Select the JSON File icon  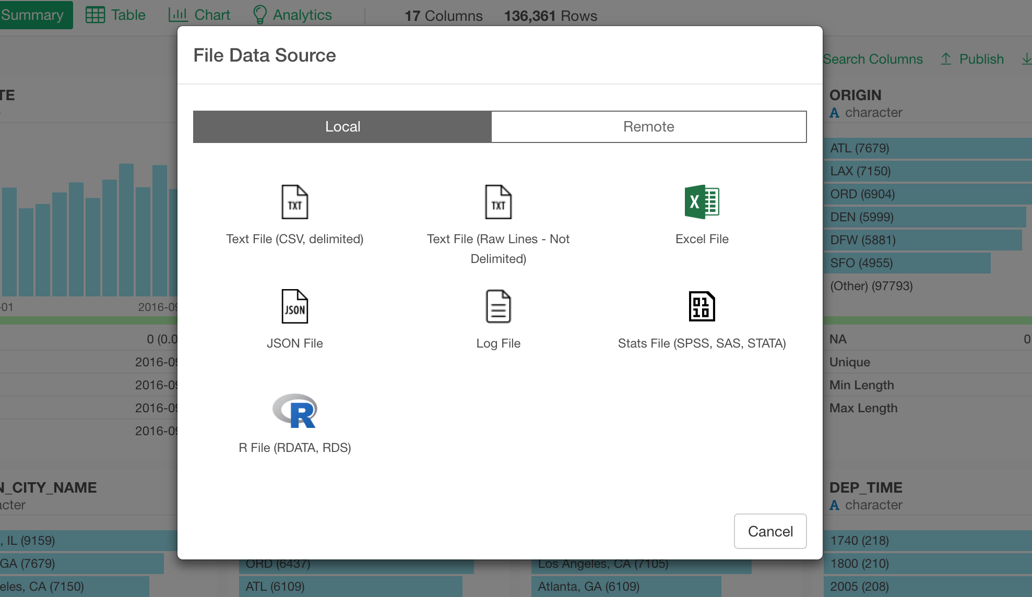(x=294, y=306)
